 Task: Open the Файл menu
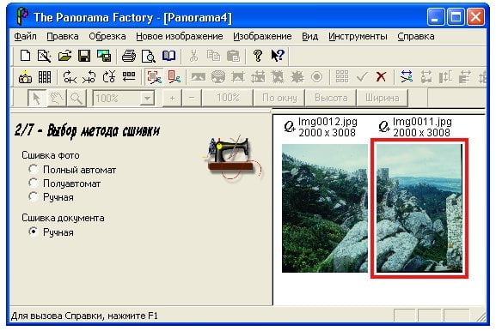point(25,36)
